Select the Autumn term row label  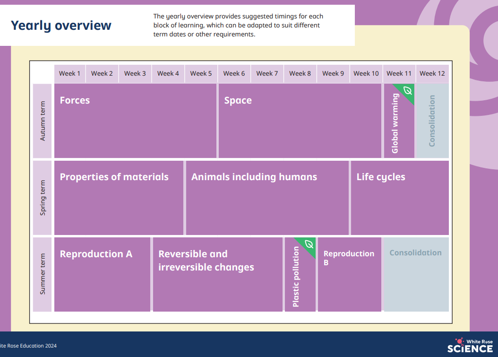click(43, 121)
